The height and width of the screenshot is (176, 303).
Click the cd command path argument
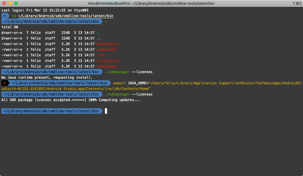pyautogui.click(x=66, y=16)
